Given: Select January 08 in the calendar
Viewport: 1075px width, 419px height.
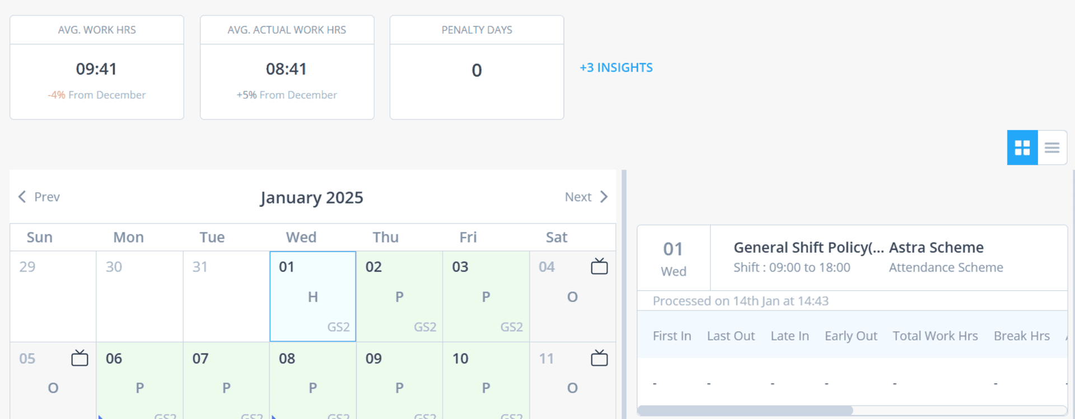Looking at the screenshot, I should tap(313, 381).
